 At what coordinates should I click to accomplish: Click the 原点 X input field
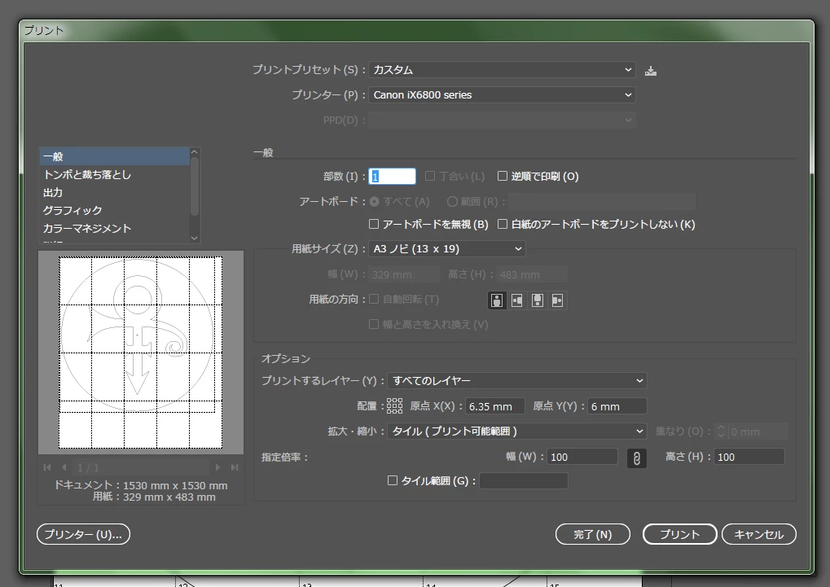[495, 406]
